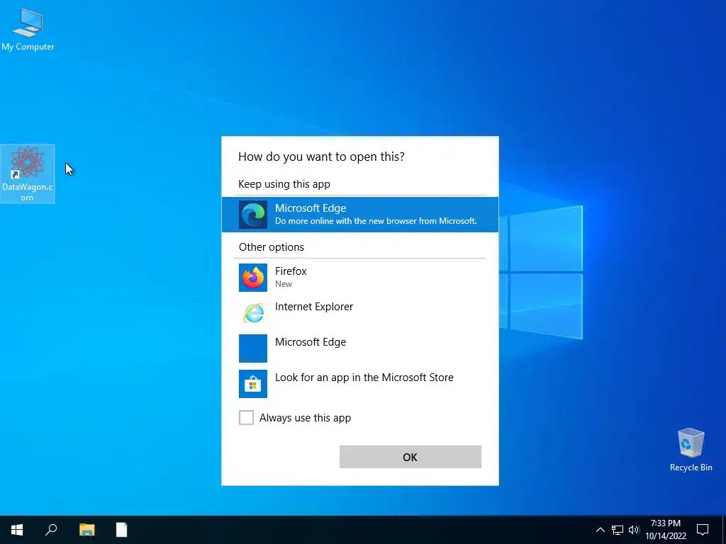
Task: Enable Always use this app checkbox
Action: 246,417
